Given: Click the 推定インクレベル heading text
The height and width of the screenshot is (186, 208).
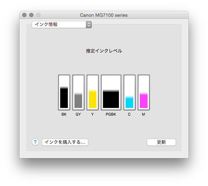Looking at the screenshot, I should pos(104,51).
